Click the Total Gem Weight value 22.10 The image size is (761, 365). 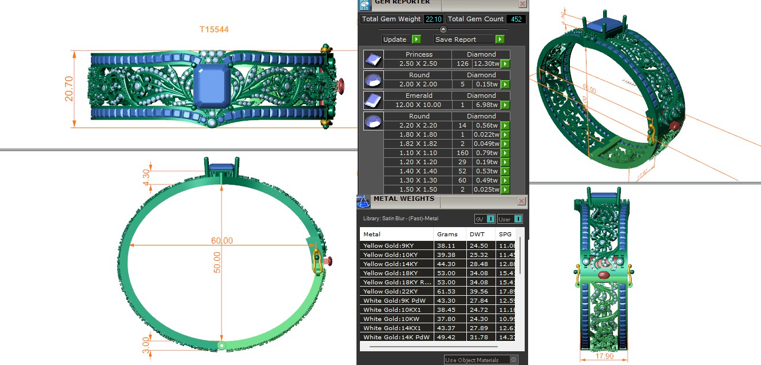[x=433, y=19]
